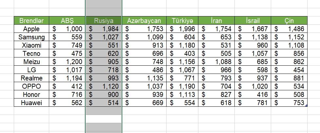Click the İran header cell
The height and width of the screenshot is (133, 320).
216,21
